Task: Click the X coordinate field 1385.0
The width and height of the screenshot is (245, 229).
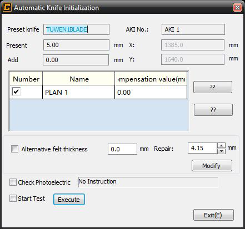Action: pos(193,45)
